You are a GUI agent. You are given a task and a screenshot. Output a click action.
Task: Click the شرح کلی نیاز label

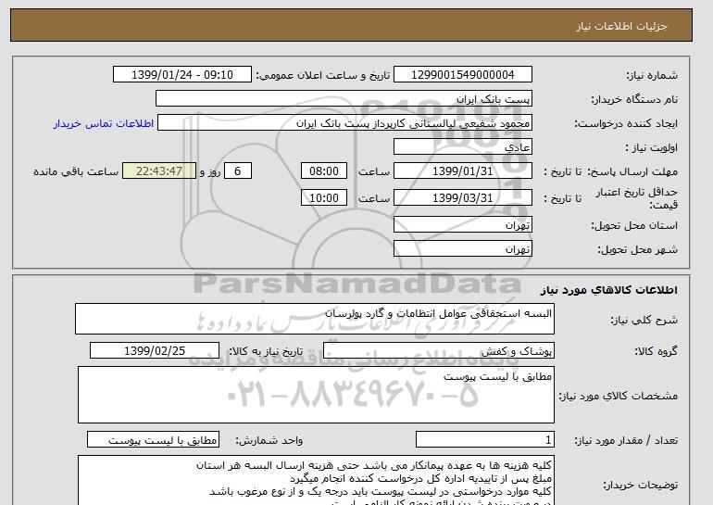[644, 320]
